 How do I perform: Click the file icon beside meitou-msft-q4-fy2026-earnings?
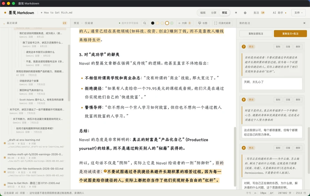[5, 158]
